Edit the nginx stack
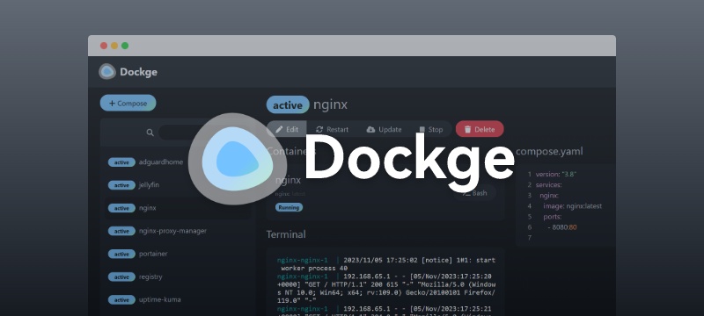 click(x=287, y=129)
